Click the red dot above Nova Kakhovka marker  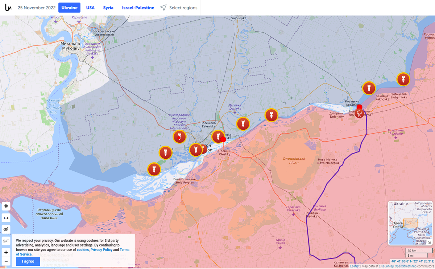pyautogui.click(x=359, y=107)
